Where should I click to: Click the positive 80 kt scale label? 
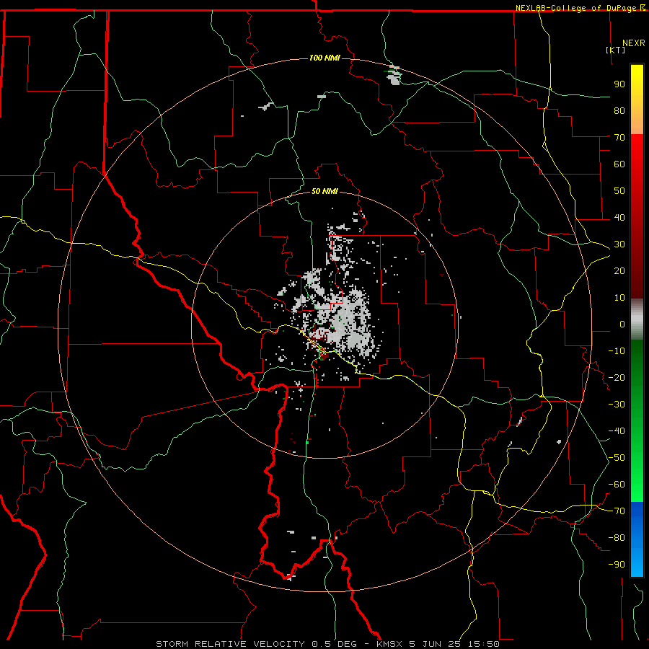point(619,111)
